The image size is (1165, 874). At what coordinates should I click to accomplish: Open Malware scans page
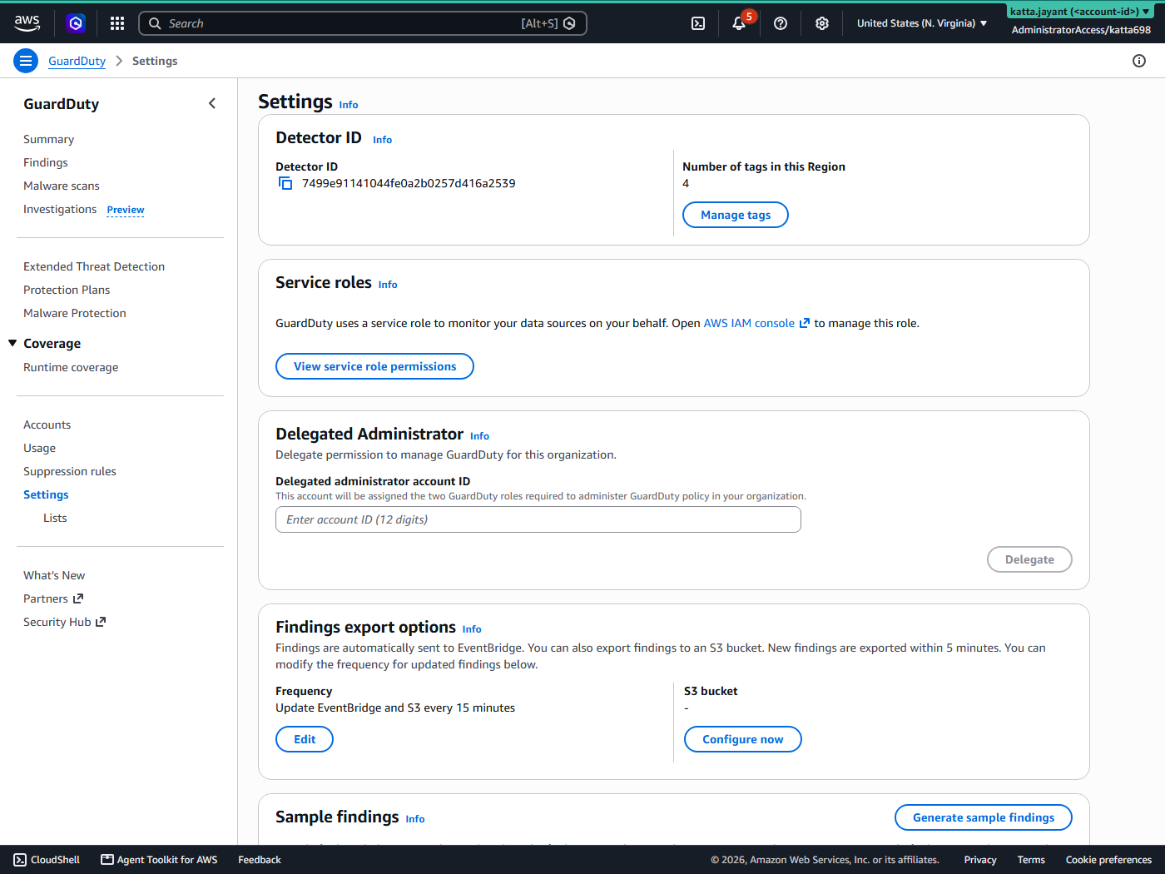click(x=62, y=186)
